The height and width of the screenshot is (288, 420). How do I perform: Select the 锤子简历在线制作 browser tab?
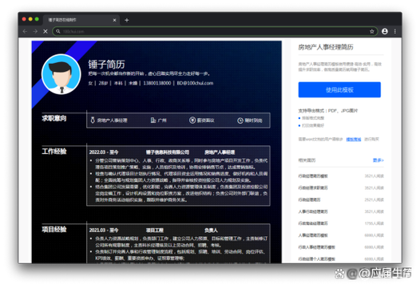coord(81,20)
